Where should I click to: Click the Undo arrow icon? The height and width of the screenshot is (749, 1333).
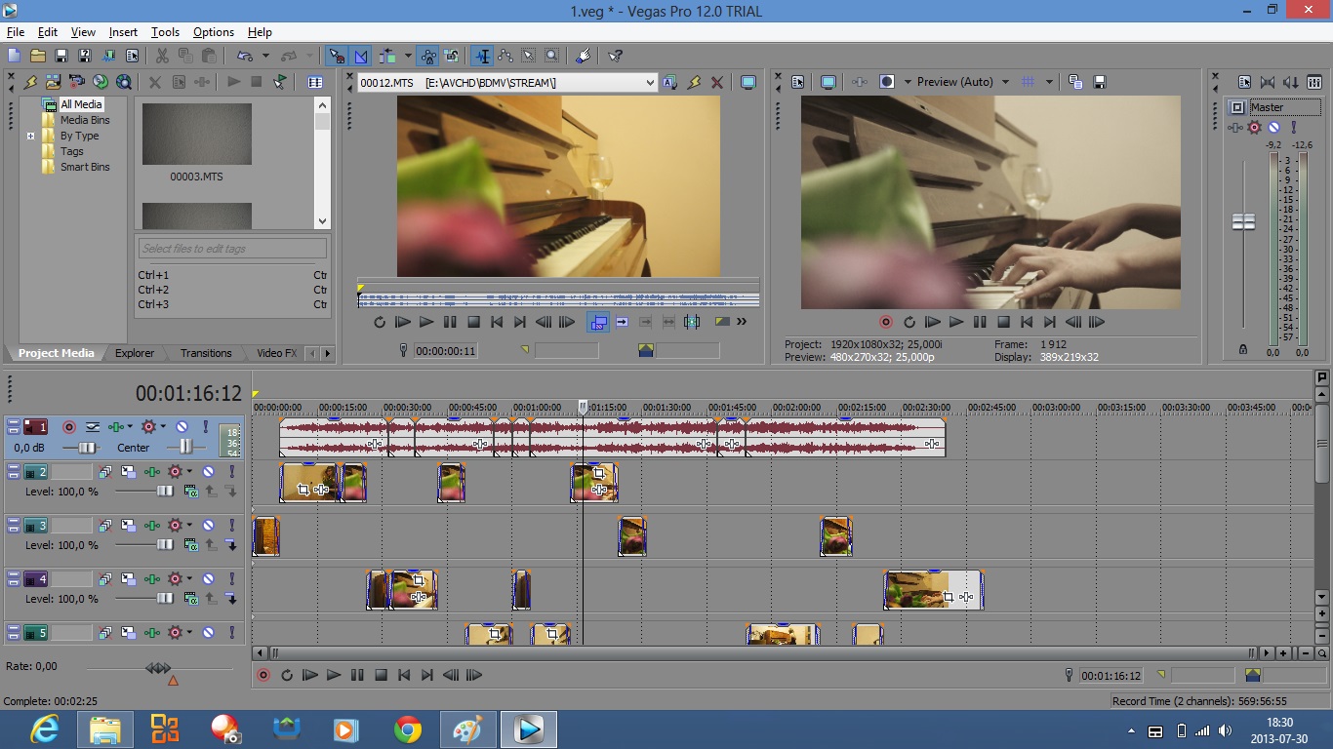pyautogui.click(x=244, y=56)
